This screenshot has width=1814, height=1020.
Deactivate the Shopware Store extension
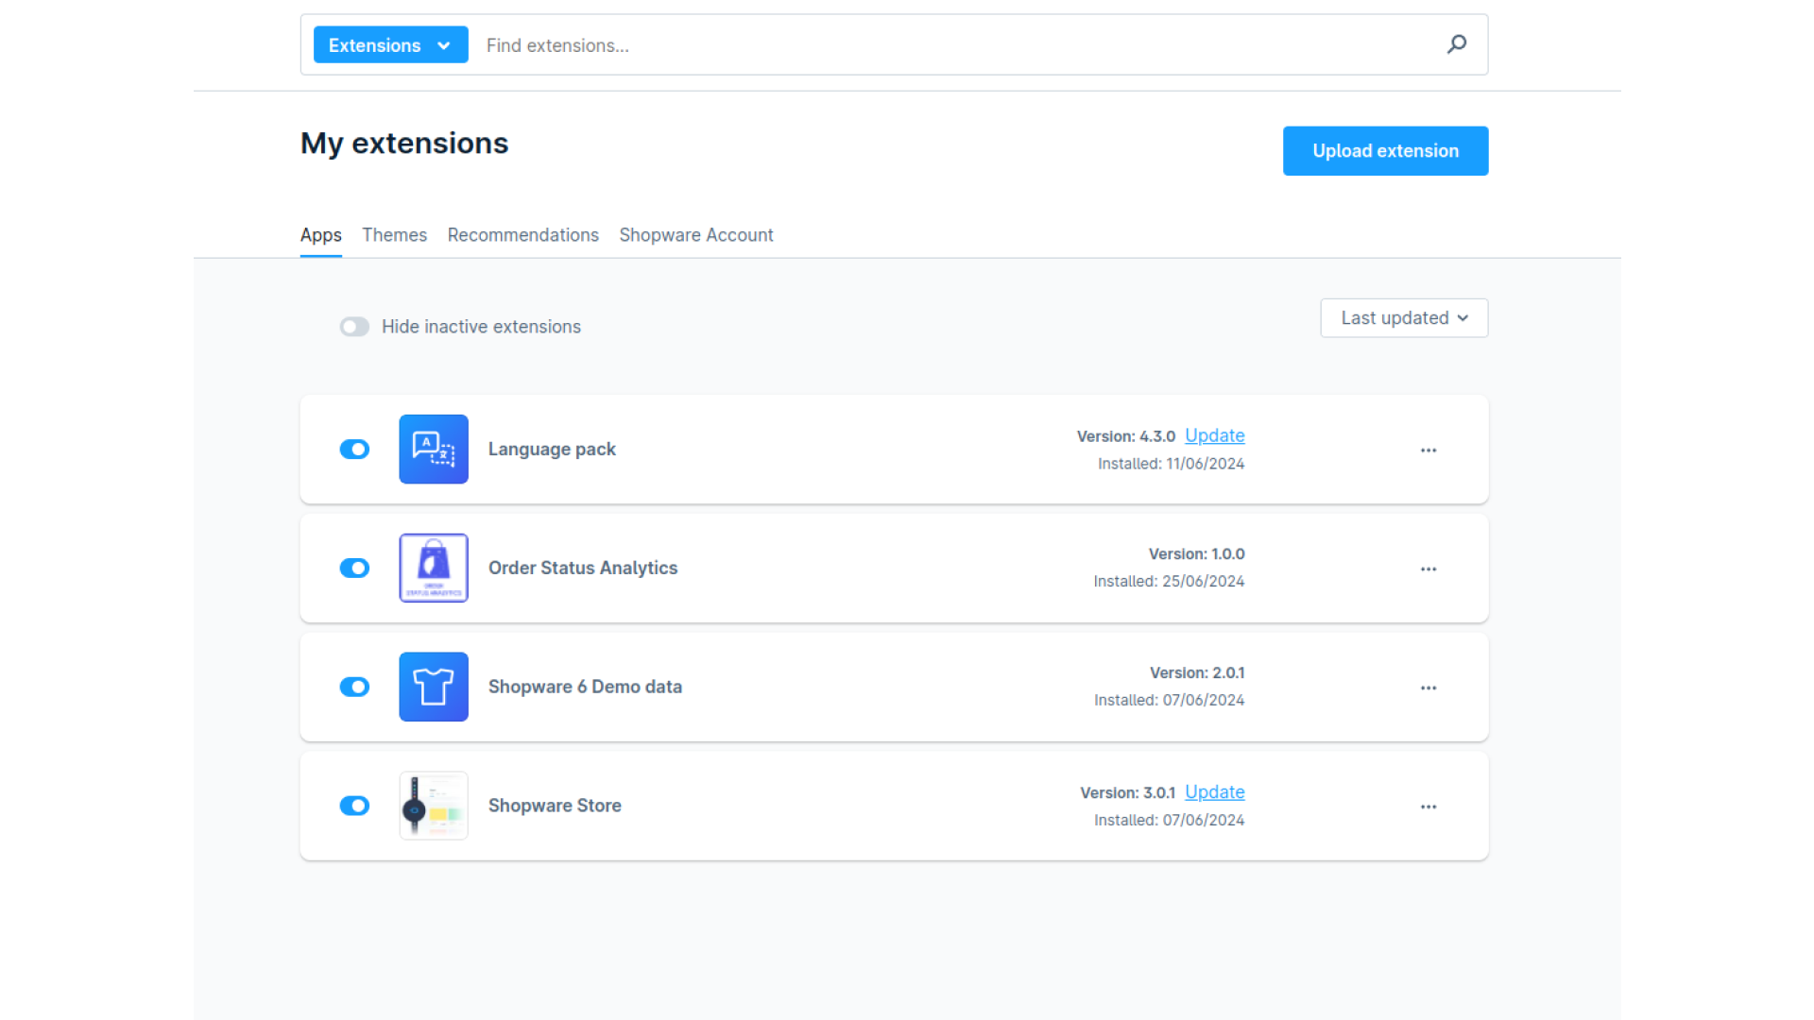pos(354,807)
